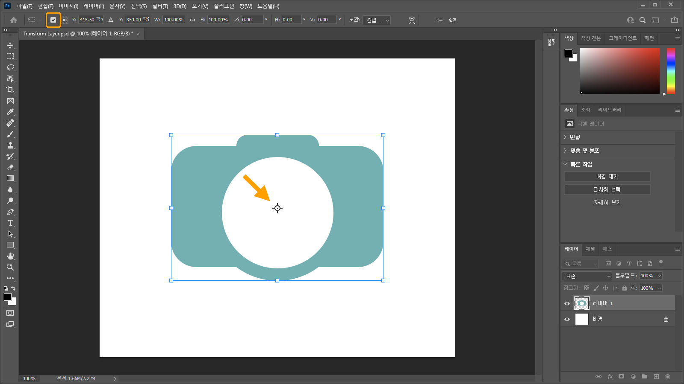Click the rainbow hue slider
The image size is (684, 384).
(671, 71)
